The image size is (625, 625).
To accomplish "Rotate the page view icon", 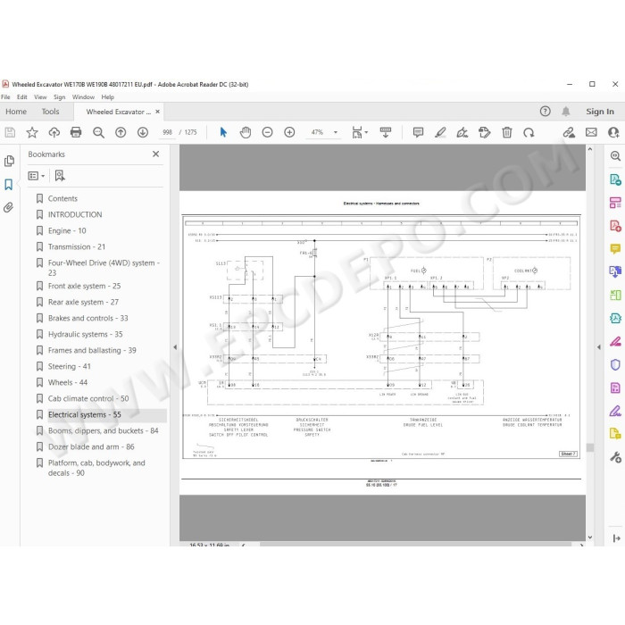I will tap(529, 132).
